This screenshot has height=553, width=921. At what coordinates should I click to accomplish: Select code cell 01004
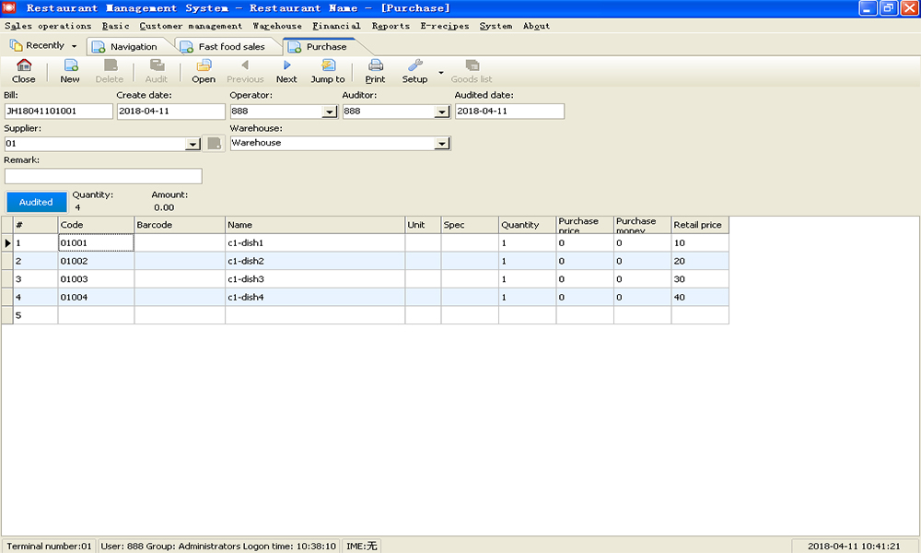click(96, 298)
